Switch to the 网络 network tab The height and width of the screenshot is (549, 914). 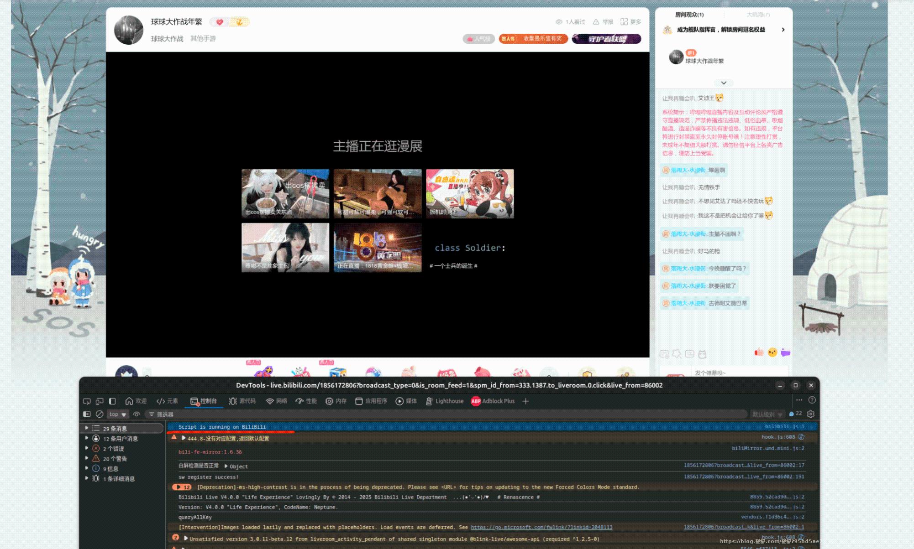pyautogui.click(x=277, y=401)
